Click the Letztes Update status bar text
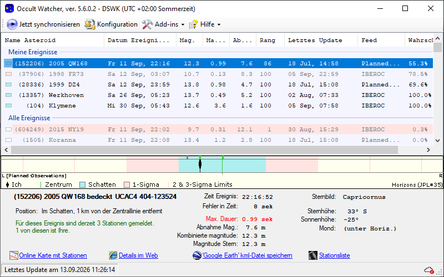444x277 pixels. (x=60, y=270)
